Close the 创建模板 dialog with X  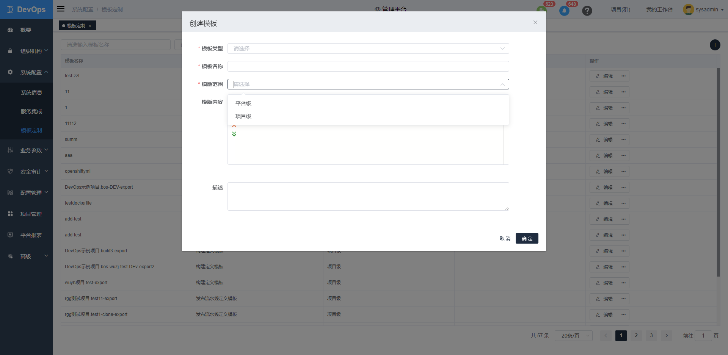[x=535, y=22]
